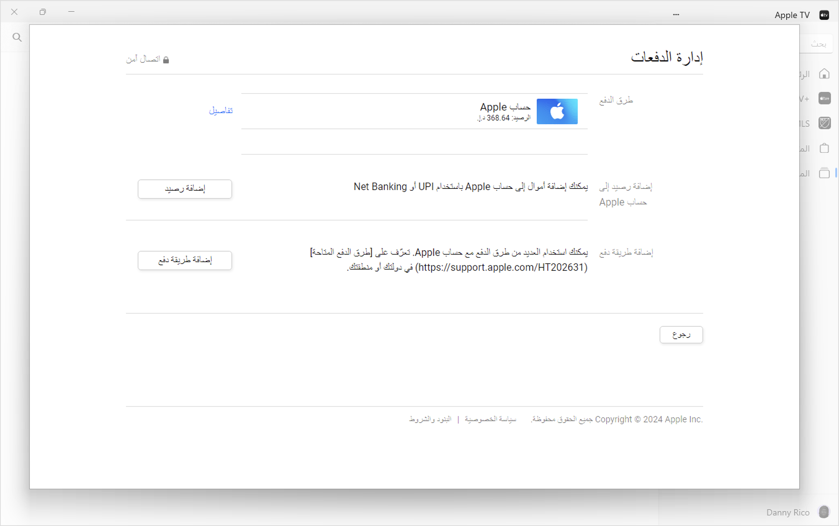The image size is (839, 526).
Task: Click the Danny Rico account name
Action: (788, 512)
